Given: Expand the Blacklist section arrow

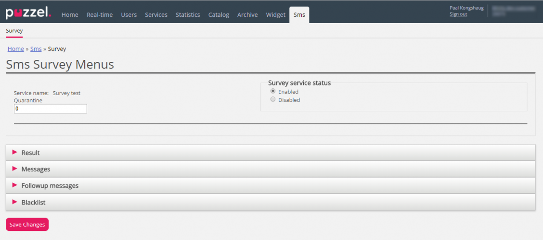Looking at the screenshot, I should pyautogui.click(x=14, y=202).
